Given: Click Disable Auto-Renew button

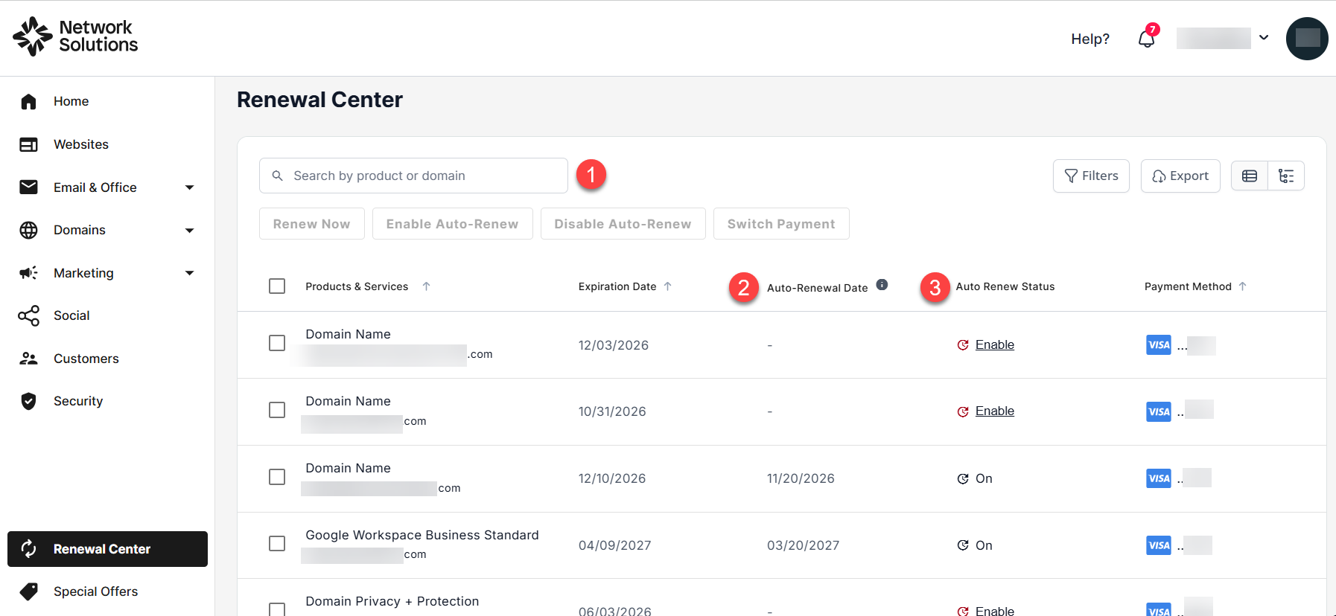Looking at the screenshot, I should click(x=623, y=224).
